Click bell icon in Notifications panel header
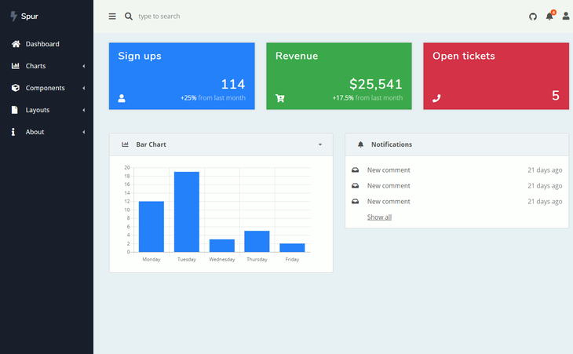The width and height of the screenshot is (573, 354). tap(361, 144)
